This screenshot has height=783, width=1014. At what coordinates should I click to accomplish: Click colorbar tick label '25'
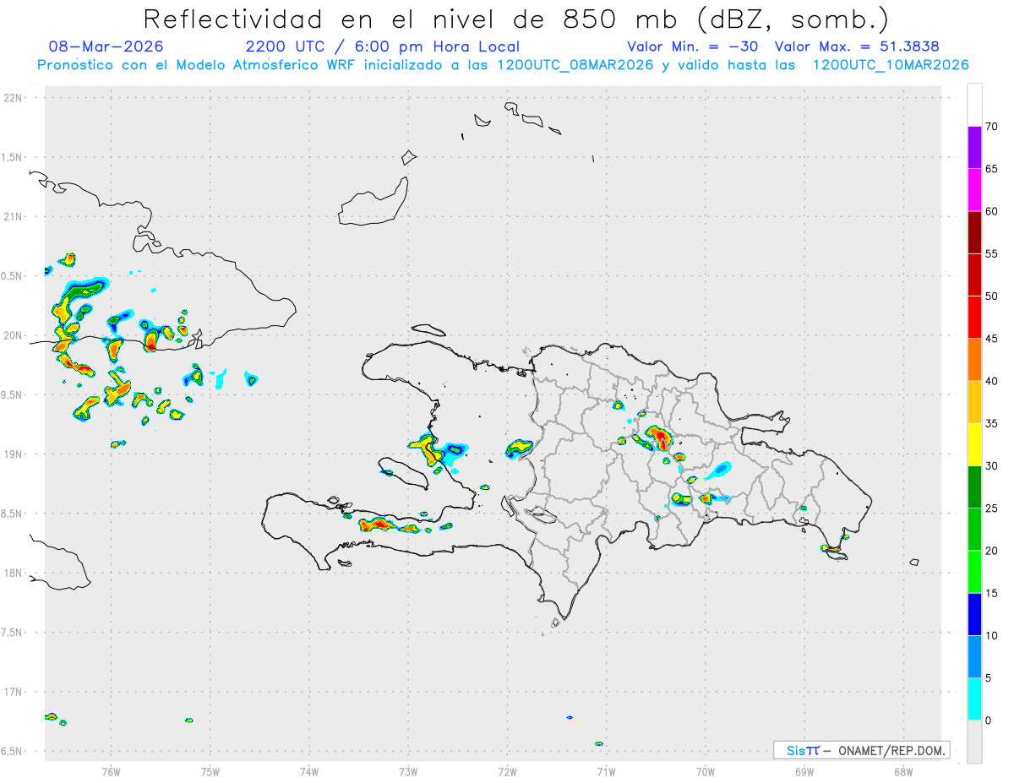(991, 508)
